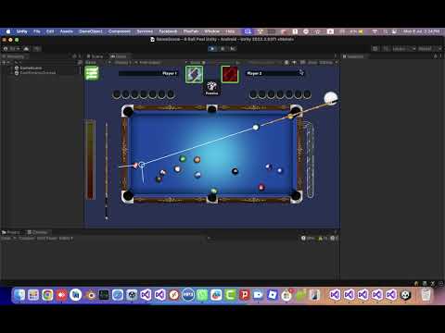445x333 pixels.
Task: Open the green hamburger menu in game view
Action: pos(92,73)
